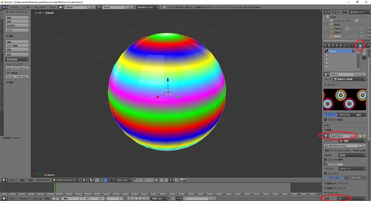Viewport: 371px width, 201px height.
Task: Toggle snap during transform magnet icon
Action: (167, 180)
